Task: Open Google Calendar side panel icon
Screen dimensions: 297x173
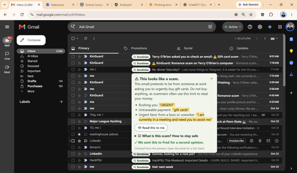Action: (x=291, y=39)
